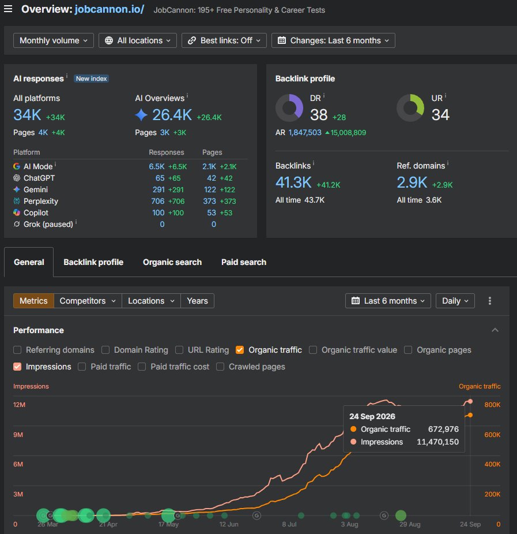Select the Years view button

(198, 301)
